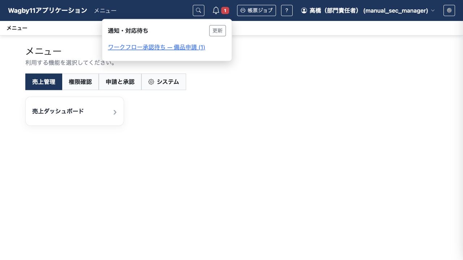Screen dimensions: 463x260
Task: Open the settings gear at top right
Action: tap(449, 10)
